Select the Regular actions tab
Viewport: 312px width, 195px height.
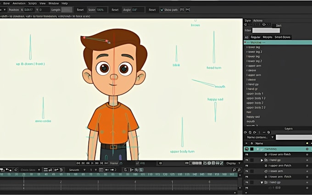tap(256, 37)
